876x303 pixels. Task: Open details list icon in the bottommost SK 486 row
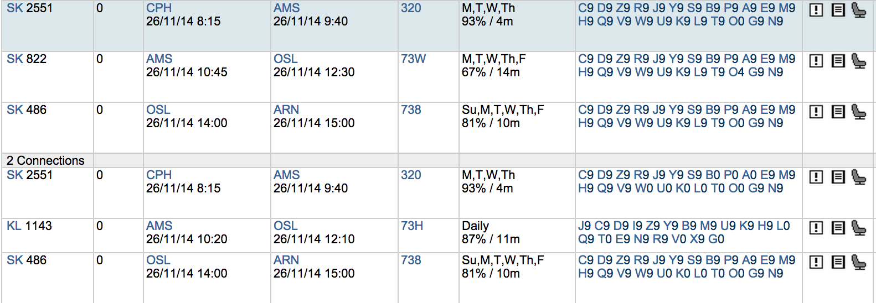pyautogui.click(x=838, y=262)
